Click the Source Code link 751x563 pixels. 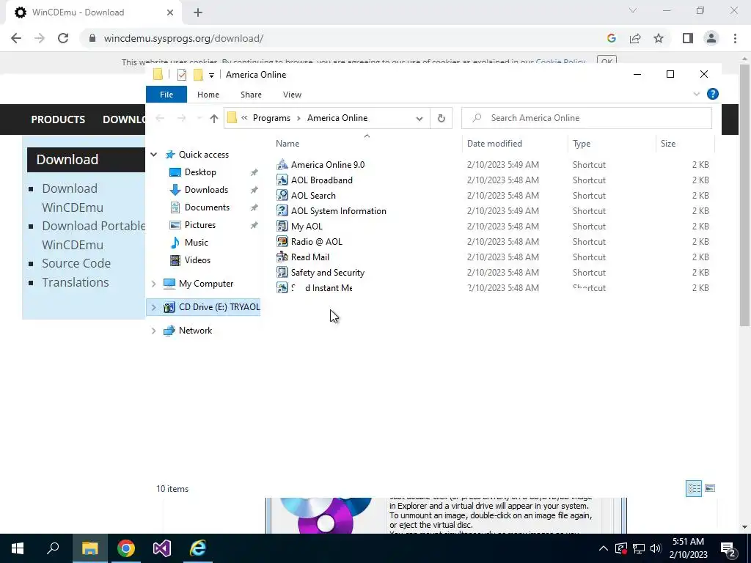pos(76,263)
